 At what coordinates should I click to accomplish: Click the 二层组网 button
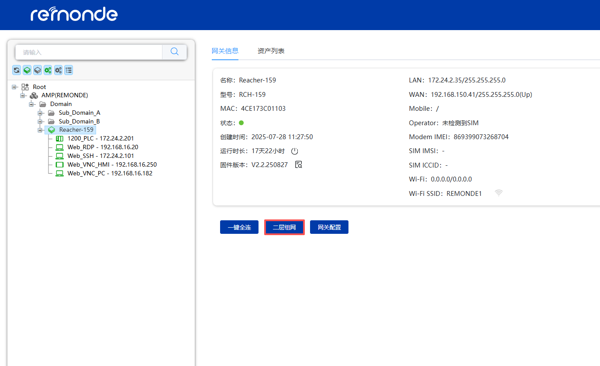click(284, 227)
